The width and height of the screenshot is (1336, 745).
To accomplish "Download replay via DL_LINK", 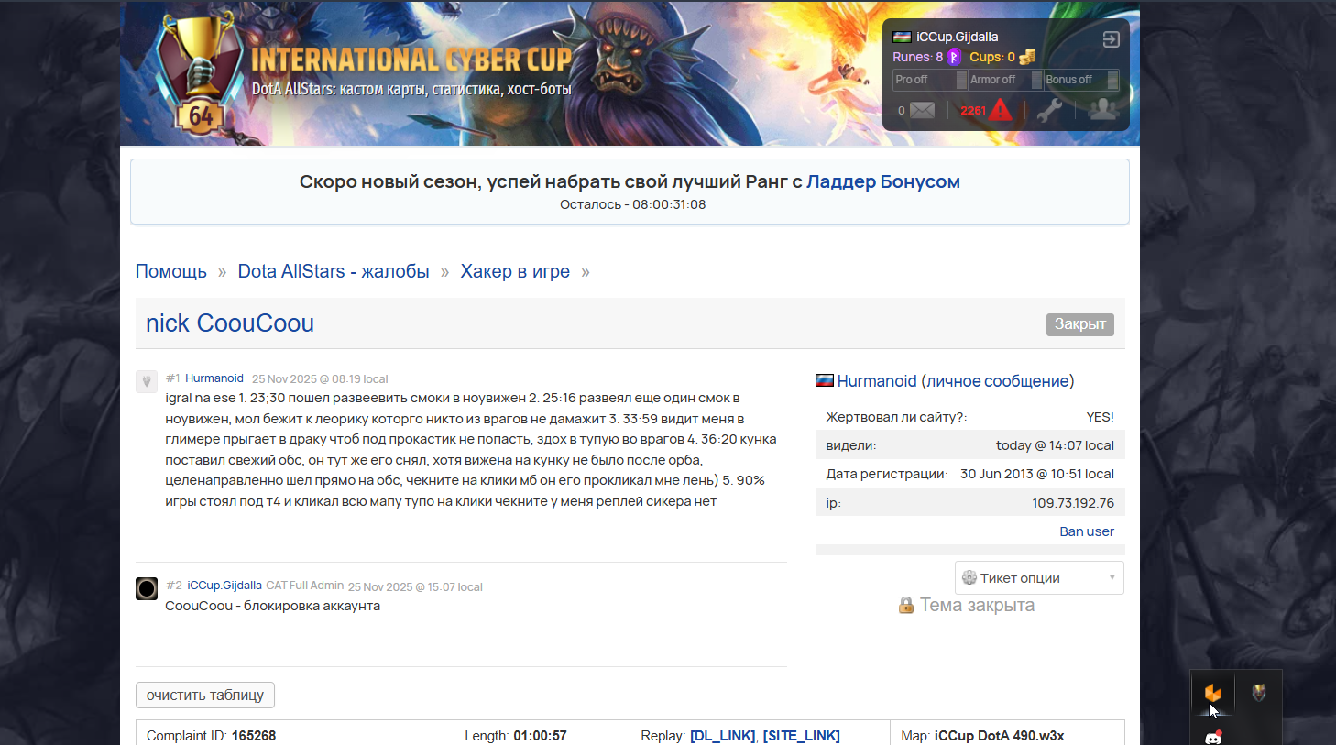I will click(x=723, y=736).
